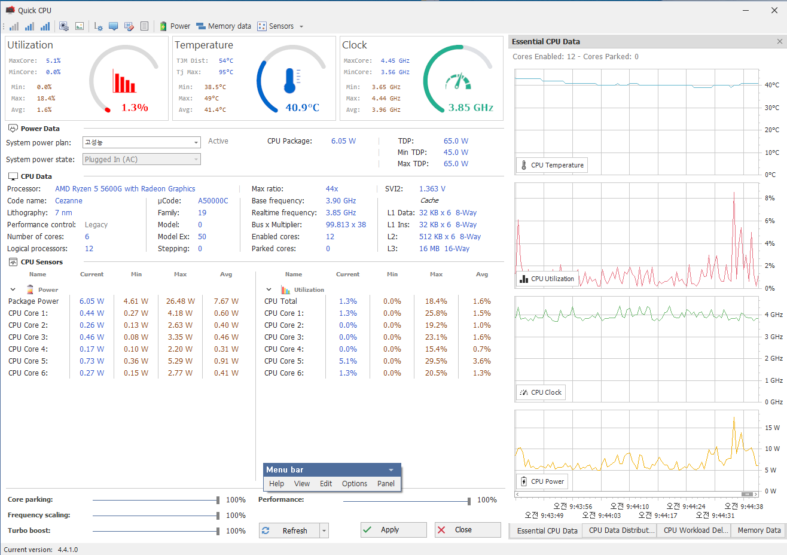Click the picture screenshot toolbar icon
Screen dimensions: 787x555
tap(80, 26)
